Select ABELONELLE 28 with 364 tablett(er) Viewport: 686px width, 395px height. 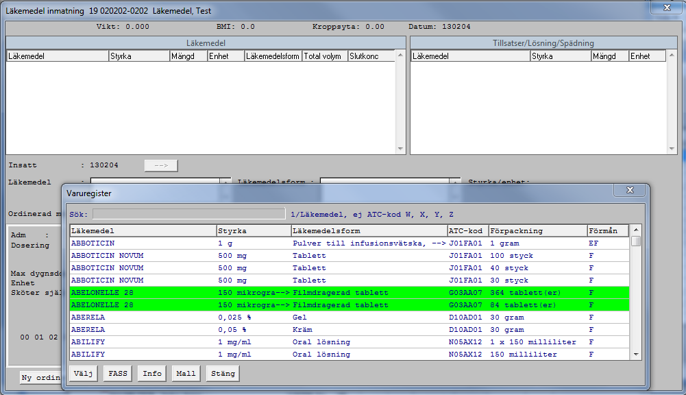coord(349,293)
